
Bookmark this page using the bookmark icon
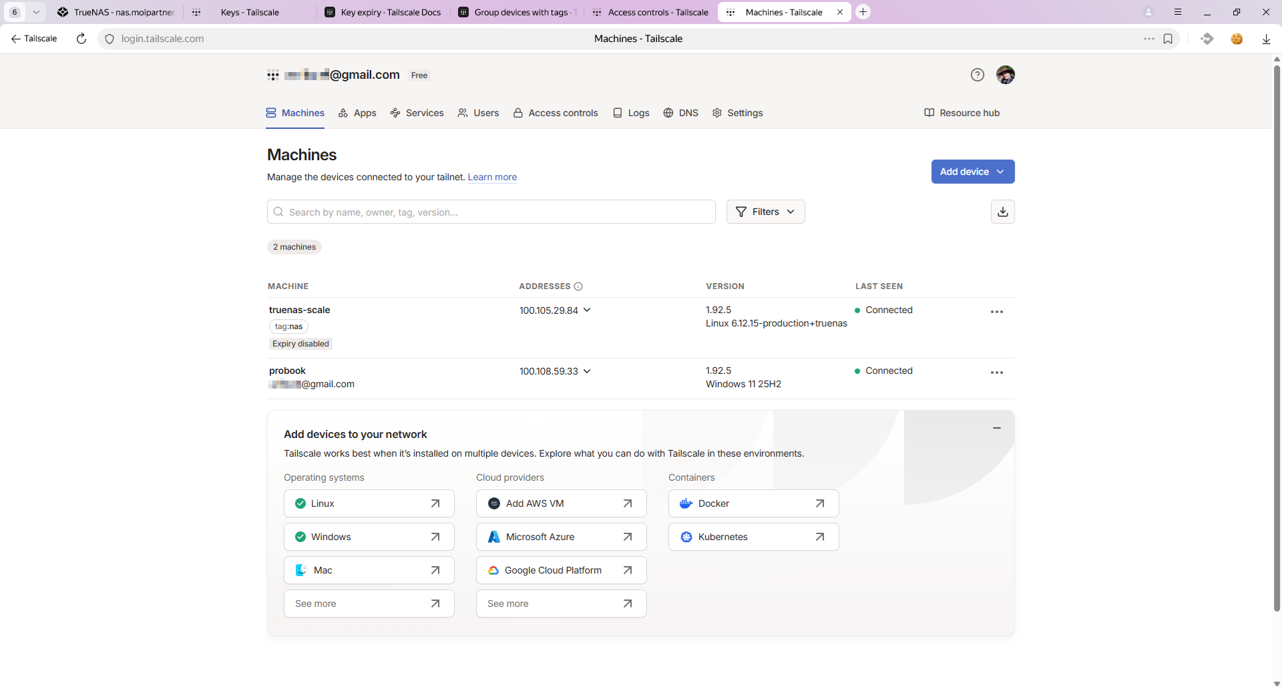coord(1168,39)
